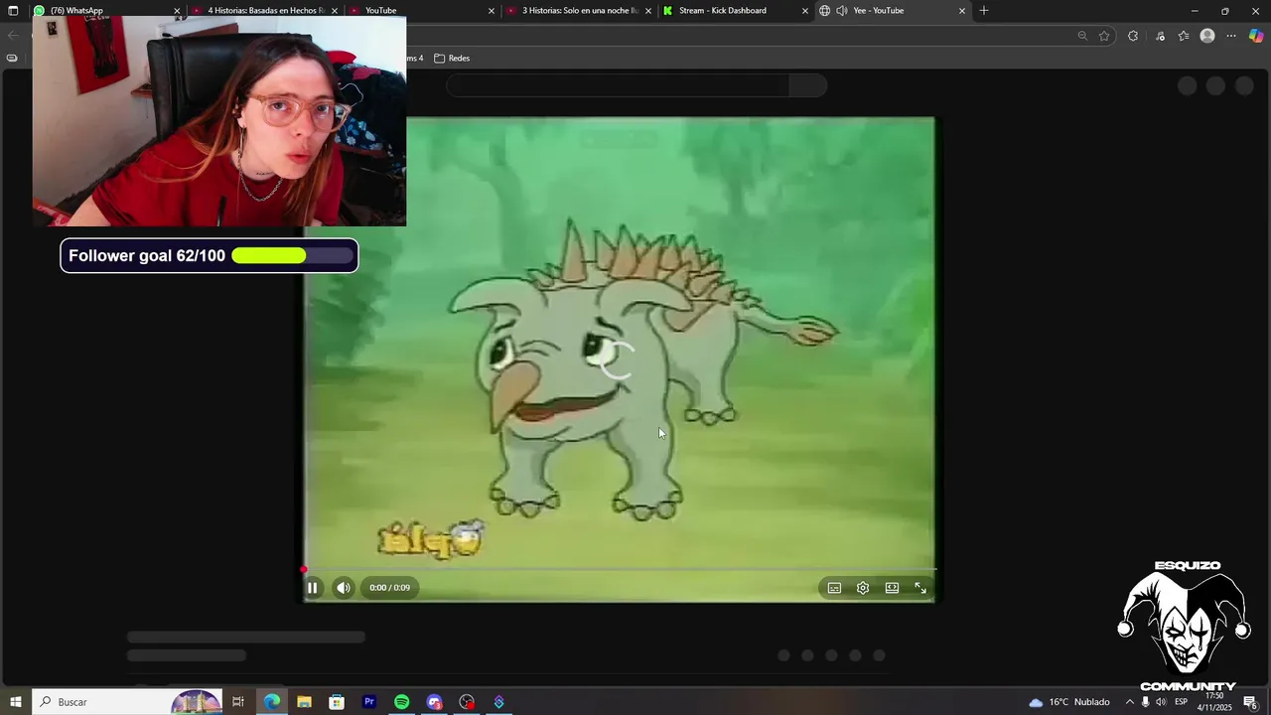Open Adobe Premiere Pro from taskbar
The image size is (1271, 715).
tap(369, 702)
